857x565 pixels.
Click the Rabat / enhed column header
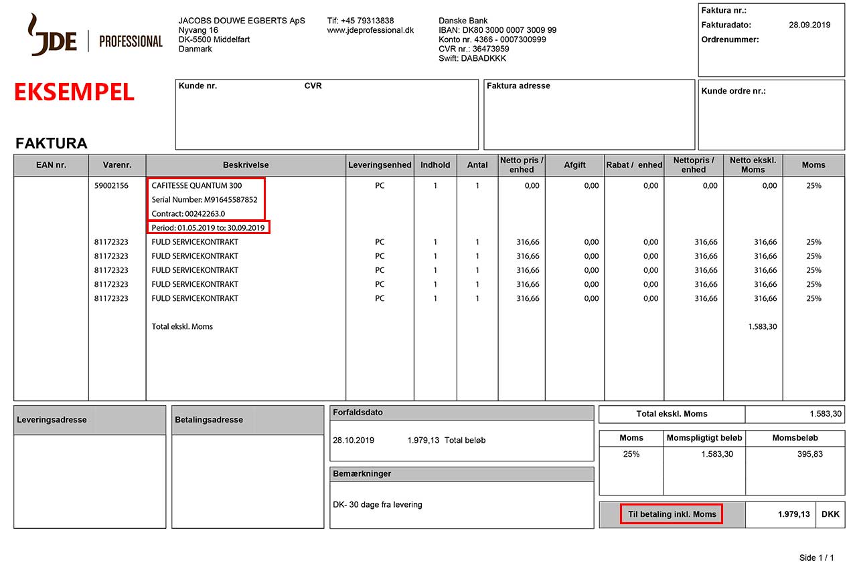coord(634,165)
